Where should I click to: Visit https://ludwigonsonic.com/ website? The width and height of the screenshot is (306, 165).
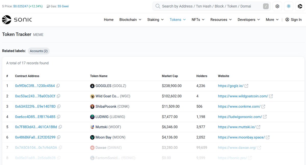[240, 117]
